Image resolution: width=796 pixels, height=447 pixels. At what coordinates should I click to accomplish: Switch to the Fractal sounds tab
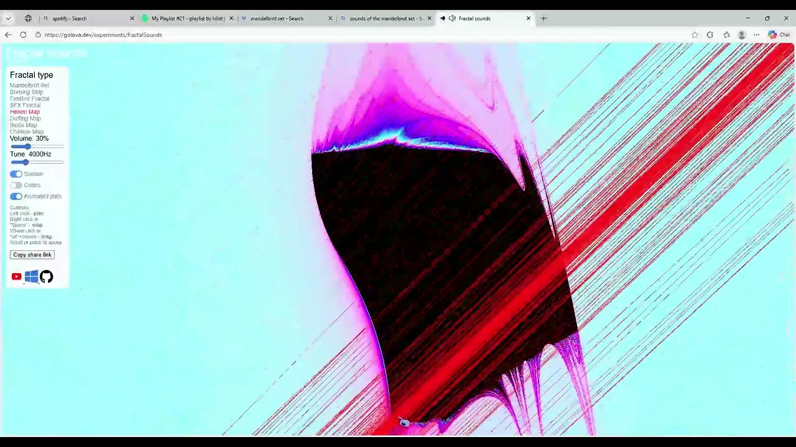pos(485,19)
